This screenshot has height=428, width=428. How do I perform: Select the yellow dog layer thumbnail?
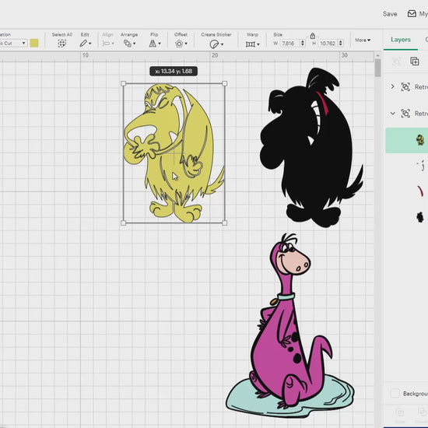coord(420,140)
